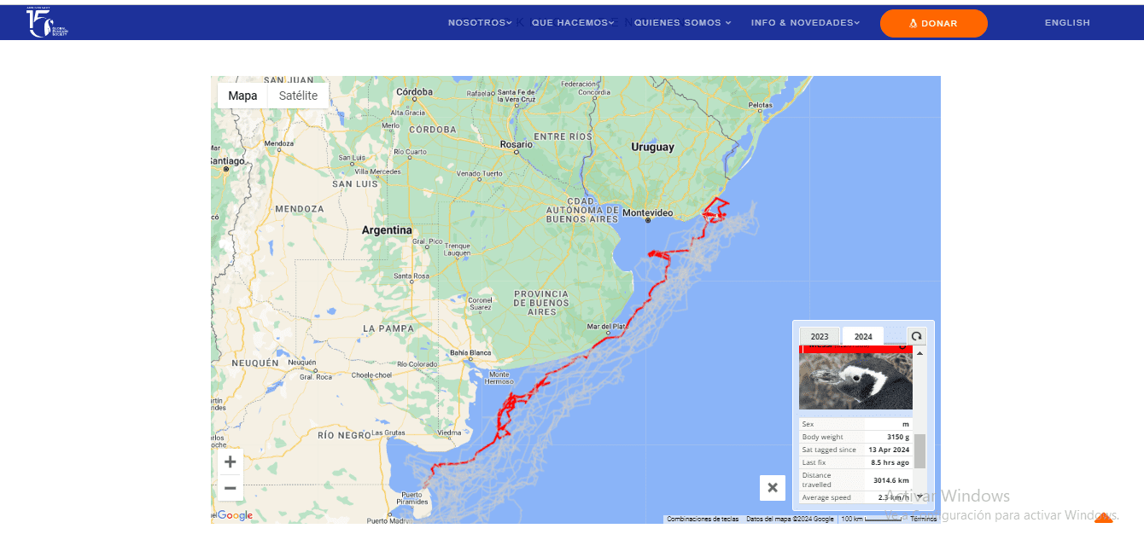Click the up arrow of the panel scrollbar

pos(919,353)
